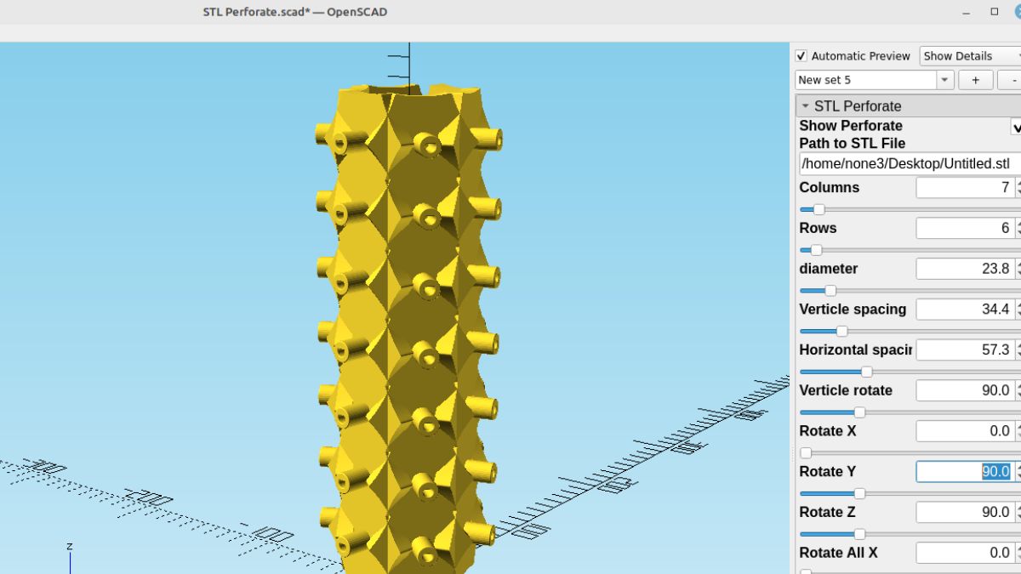The image size is (1021, 574).
Task: Click the Rotate Y slider handle
Action: (859, 493)
